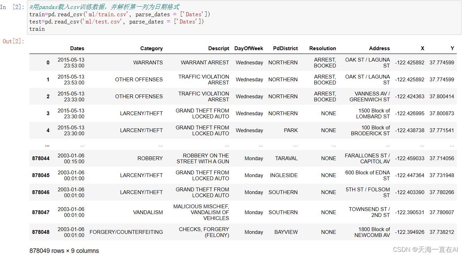Click the X value -122.394926
The height and width of the screenshot is (256, 463).
coord(410,232)
